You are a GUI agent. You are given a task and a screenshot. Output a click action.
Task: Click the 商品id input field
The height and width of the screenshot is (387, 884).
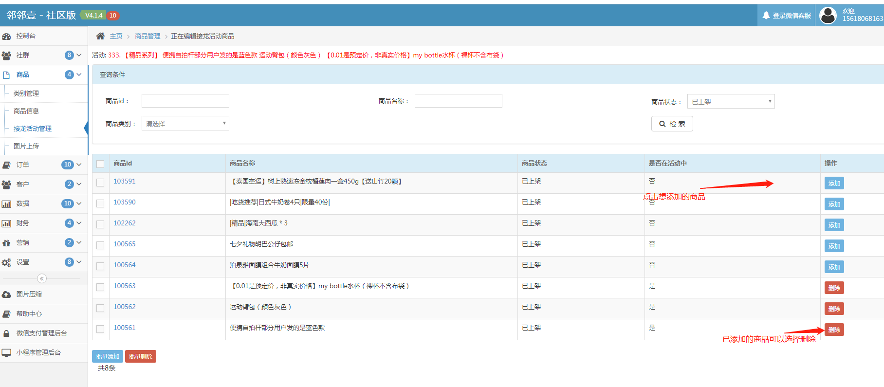(185, 101)
